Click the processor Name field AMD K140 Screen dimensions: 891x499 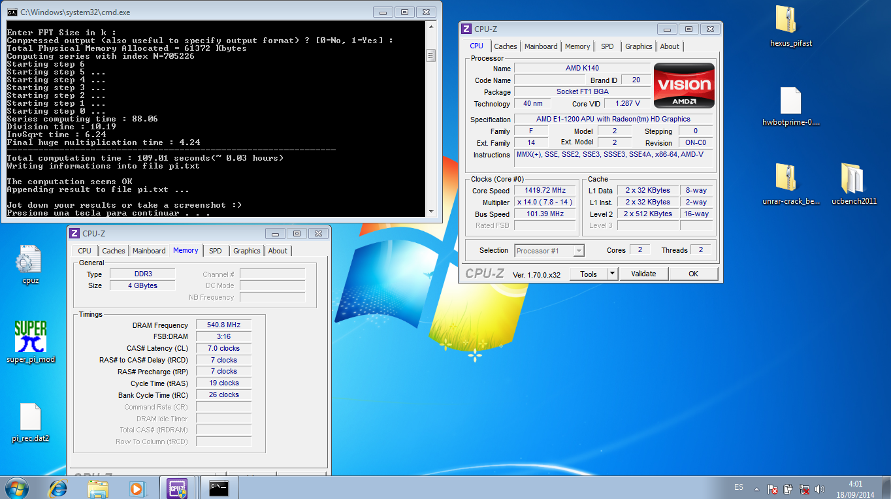click(582, 68)
